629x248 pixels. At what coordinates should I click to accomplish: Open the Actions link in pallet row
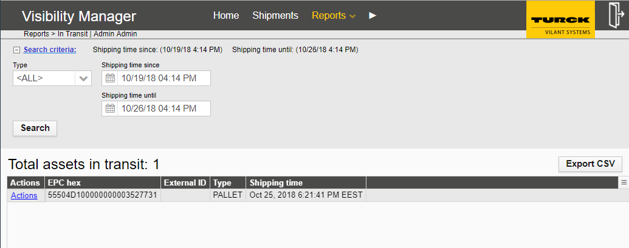point(24,196)
